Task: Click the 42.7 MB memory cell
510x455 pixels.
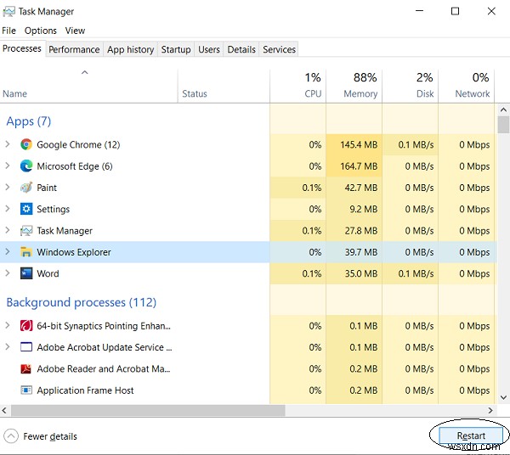Action: tap(354, 188)
